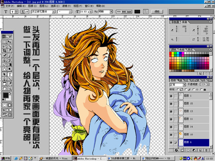215x161 pixels.
Task: Click the delete layer trash icon
Action: pyautogui.click(x=206, y=150)
